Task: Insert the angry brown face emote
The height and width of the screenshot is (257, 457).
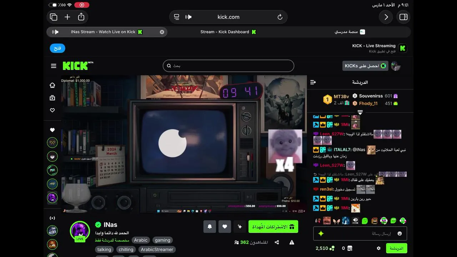Action: click(374, 221)
